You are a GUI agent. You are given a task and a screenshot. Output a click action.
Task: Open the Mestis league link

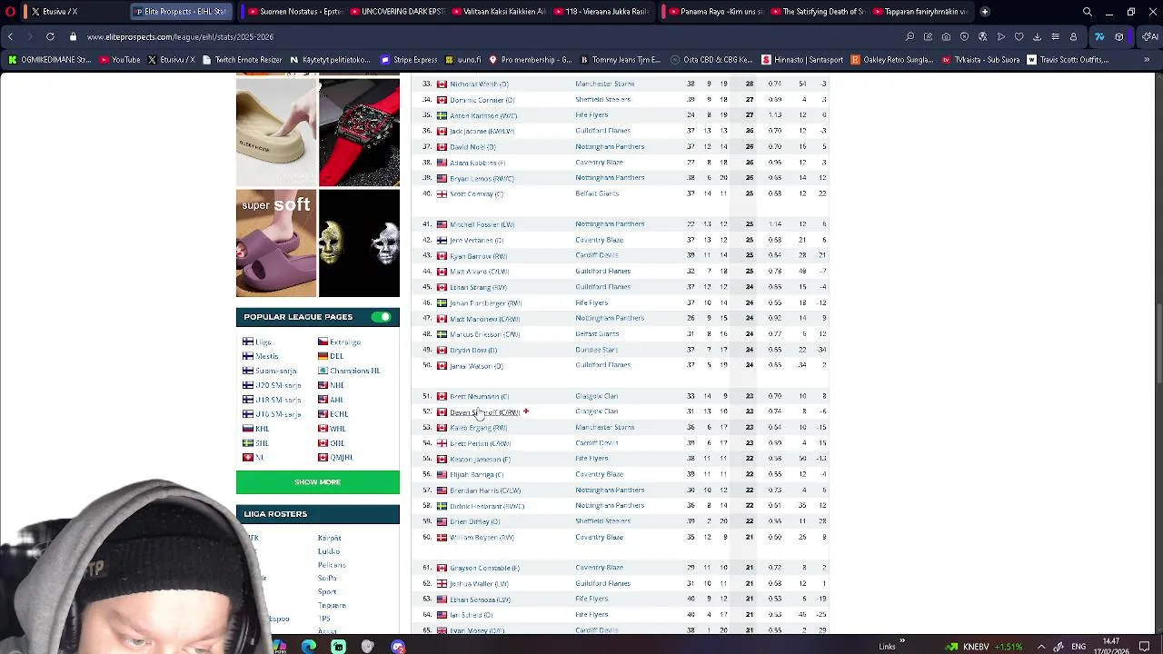pos(261,356)
